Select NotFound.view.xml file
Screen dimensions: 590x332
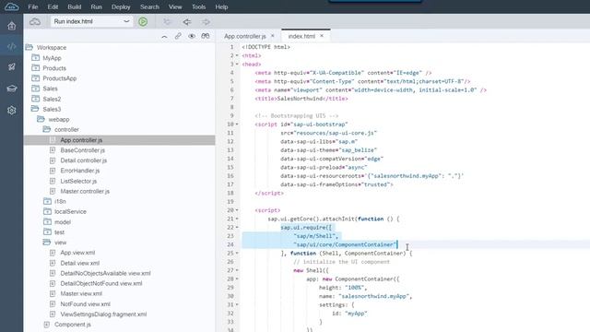(86, 303)
